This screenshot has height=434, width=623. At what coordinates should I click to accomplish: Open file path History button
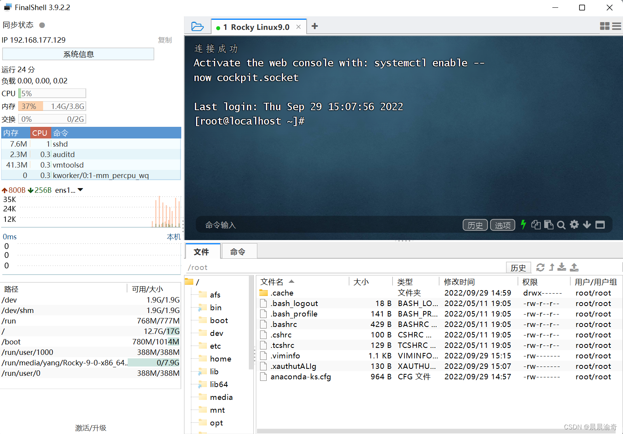click(x=518, y=268)
